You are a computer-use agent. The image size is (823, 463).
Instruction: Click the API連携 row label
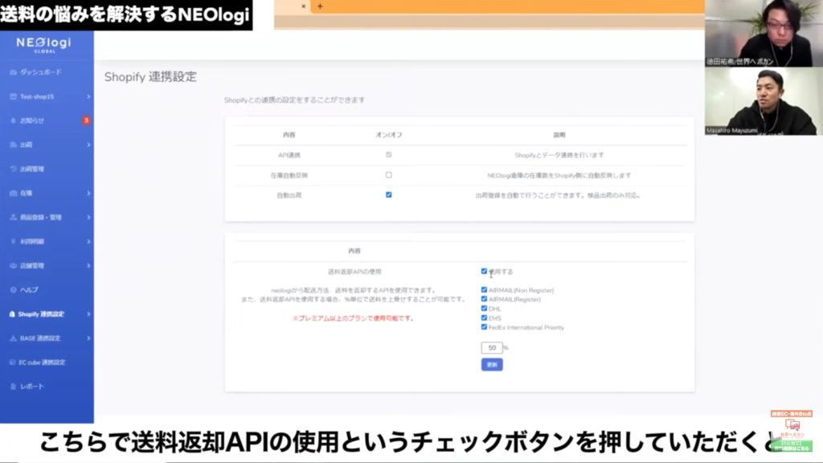289,155
